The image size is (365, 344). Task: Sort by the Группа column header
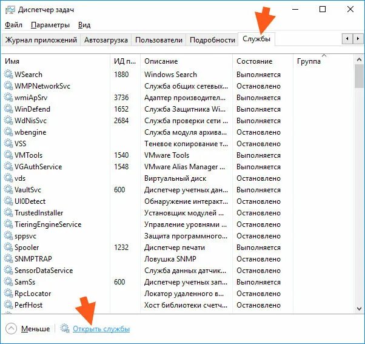point(323,61)
